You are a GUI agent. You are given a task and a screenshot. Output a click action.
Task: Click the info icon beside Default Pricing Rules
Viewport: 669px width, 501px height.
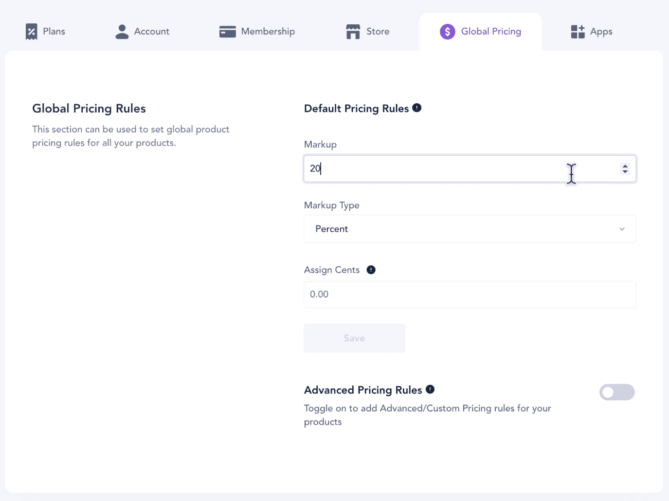(x=417, y=108)
